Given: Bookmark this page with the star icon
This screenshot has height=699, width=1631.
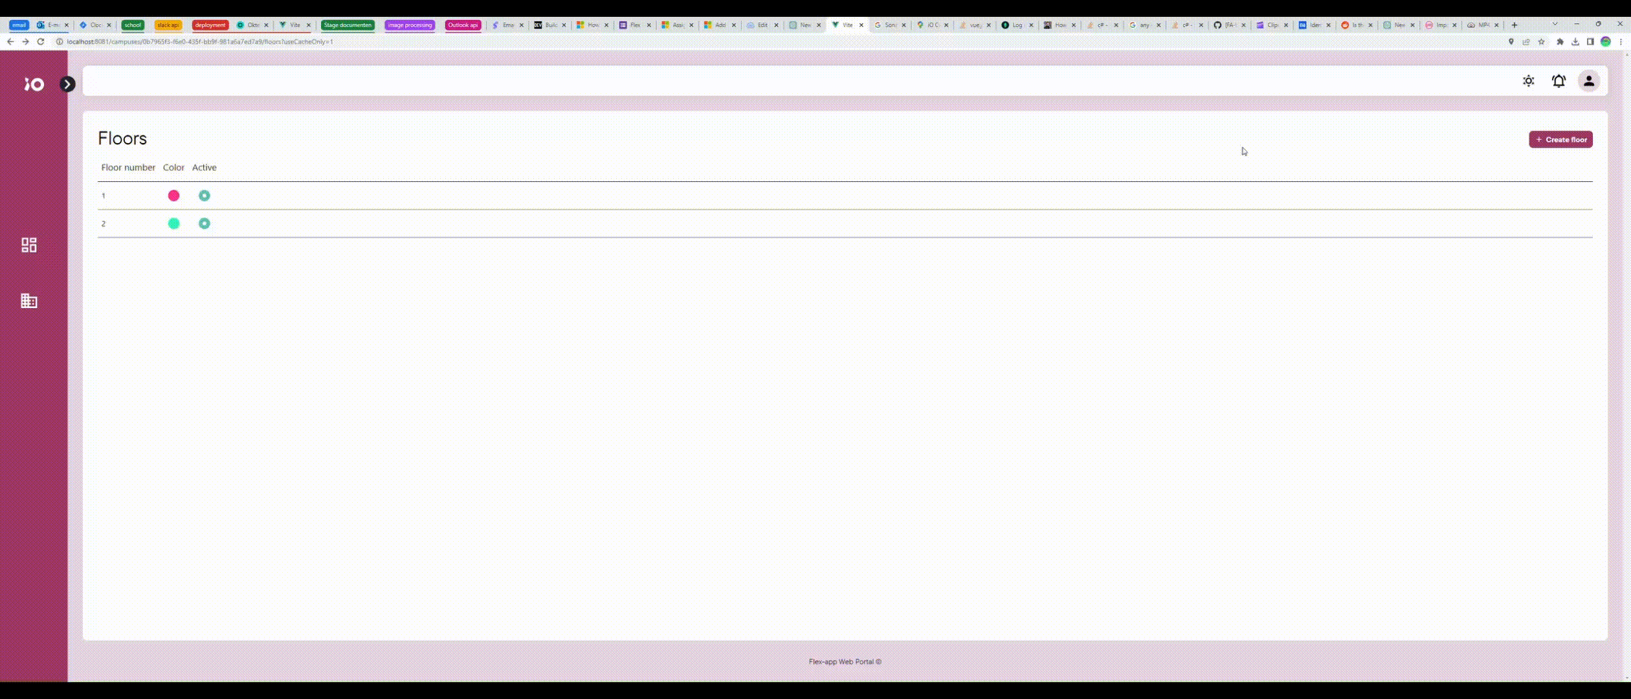Looking at the screenshot, I should click(1541, 41).
